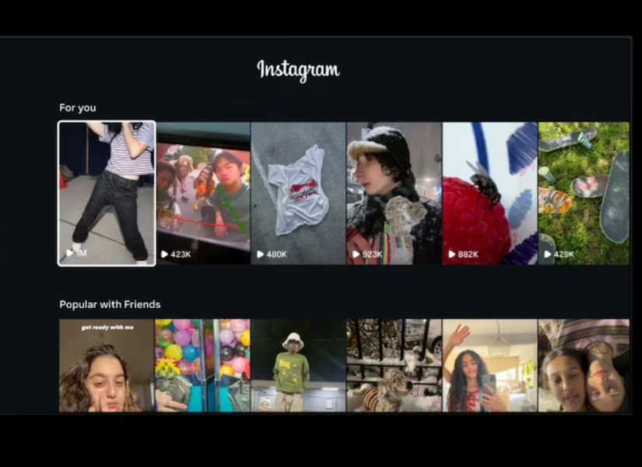This screenshot has height=467, width=642.
Task: Open the 'get ready with me' video
Action: pyautogui.click(x=106, y=366)
